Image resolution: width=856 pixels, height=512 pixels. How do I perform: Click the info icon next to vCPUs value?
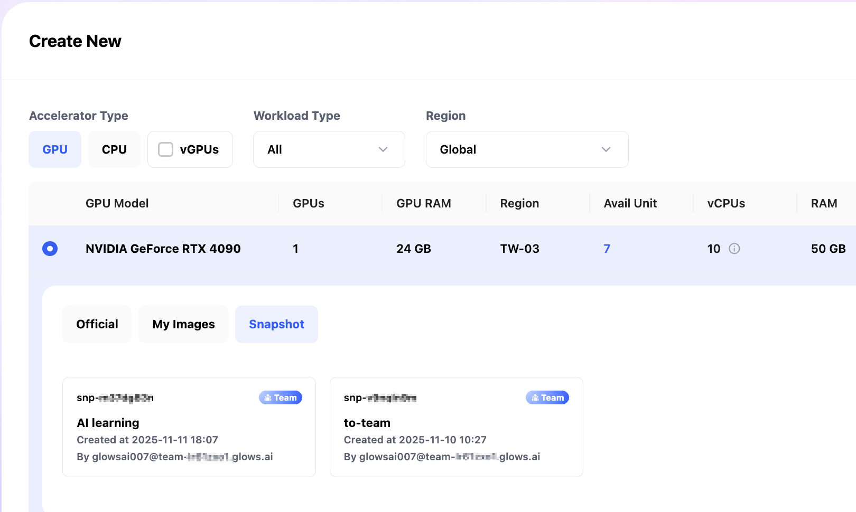point(734,249)
